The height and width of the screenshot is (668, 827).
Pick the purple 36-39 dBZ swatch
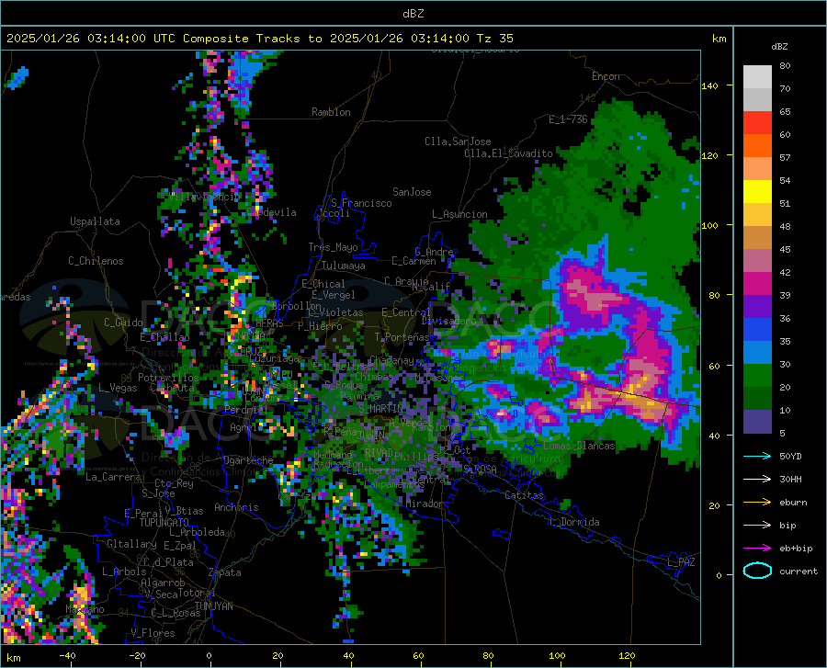(757, 307)
